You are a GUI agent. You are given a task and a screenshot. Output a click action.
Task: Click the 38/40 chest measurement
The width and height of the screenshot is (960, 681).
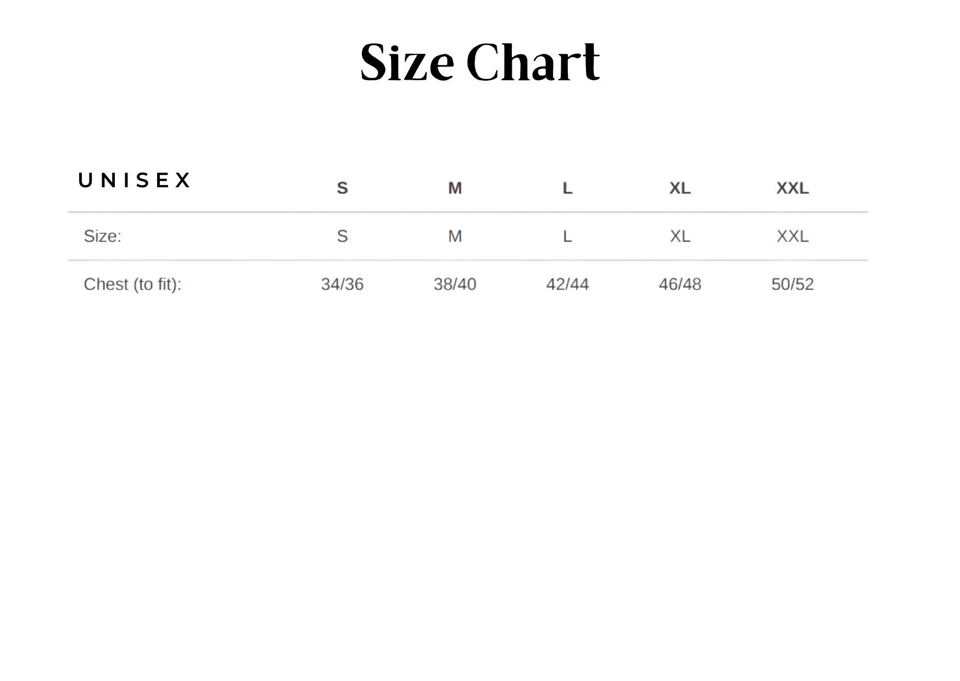pos(455,284)
